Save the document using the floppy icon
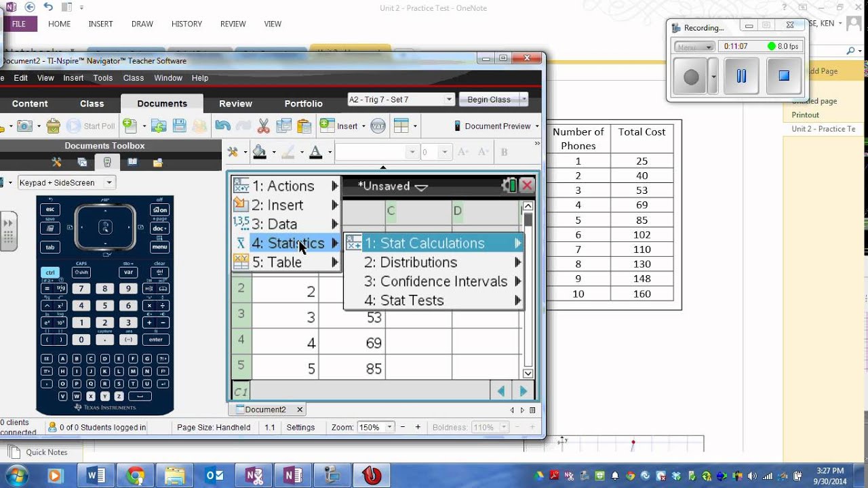The height and width of the screenshot is (488, 868). point(179,126)
